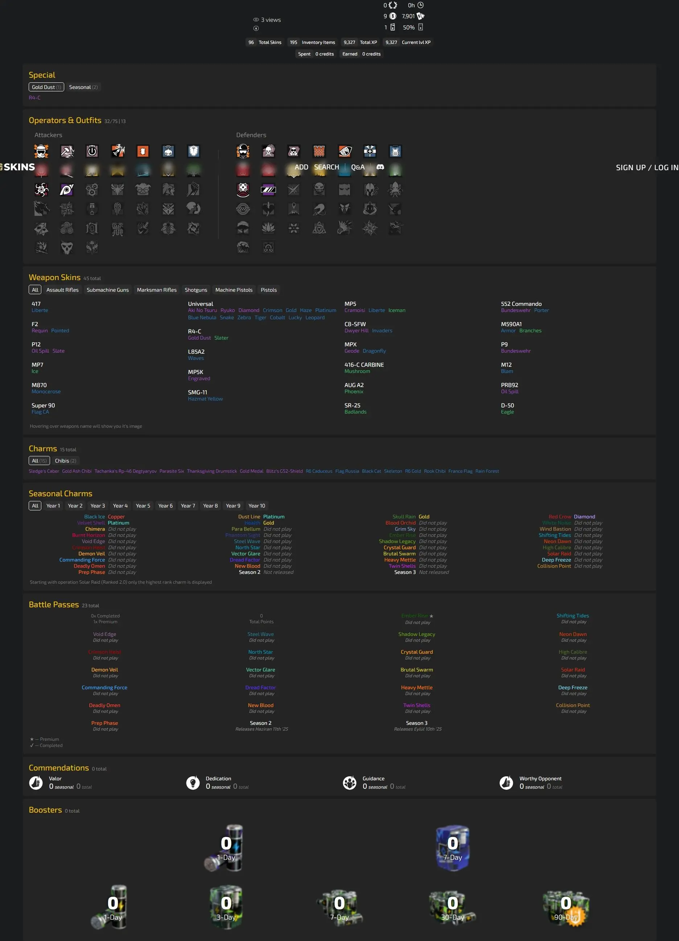Filter weapon skins by Assault Rifles
The width and height of the screenshot is (679, 941).
[62, 290]
